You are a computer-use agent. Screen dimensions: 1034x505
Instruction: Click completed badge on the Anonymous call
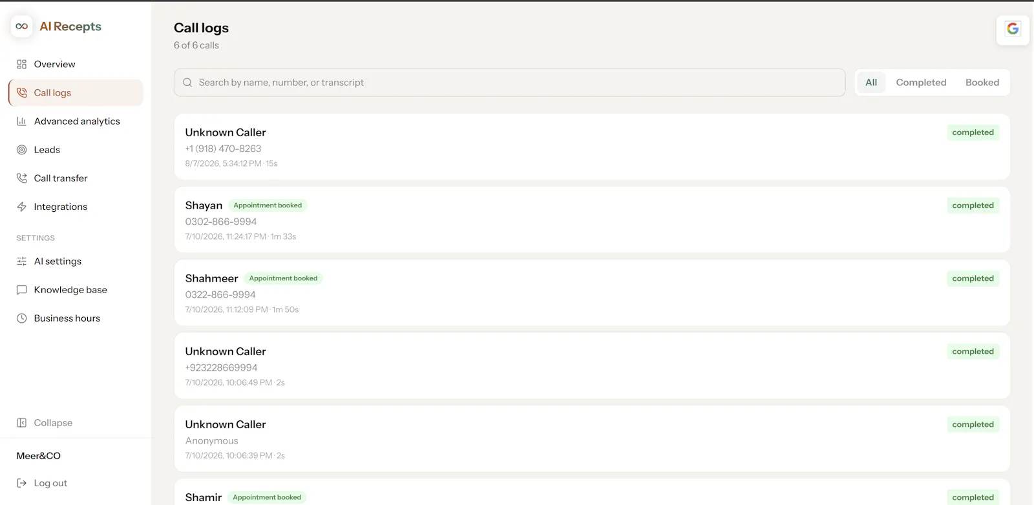coord(973,424)
